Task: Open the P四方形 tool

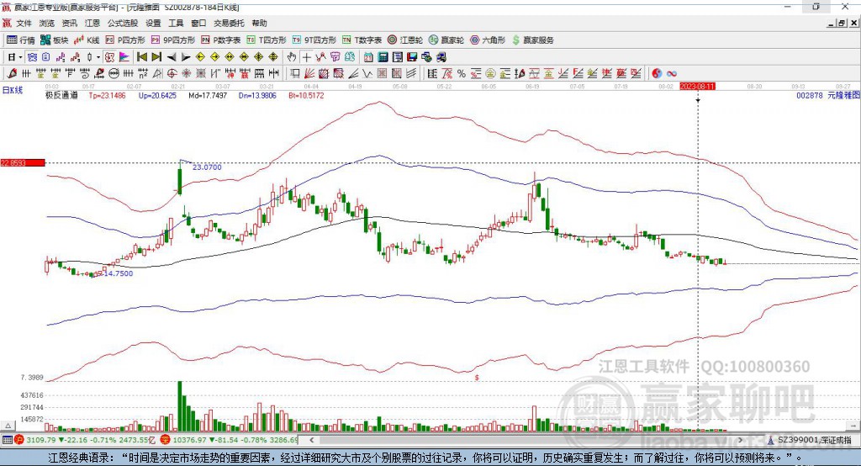Action: click(125, 40)
